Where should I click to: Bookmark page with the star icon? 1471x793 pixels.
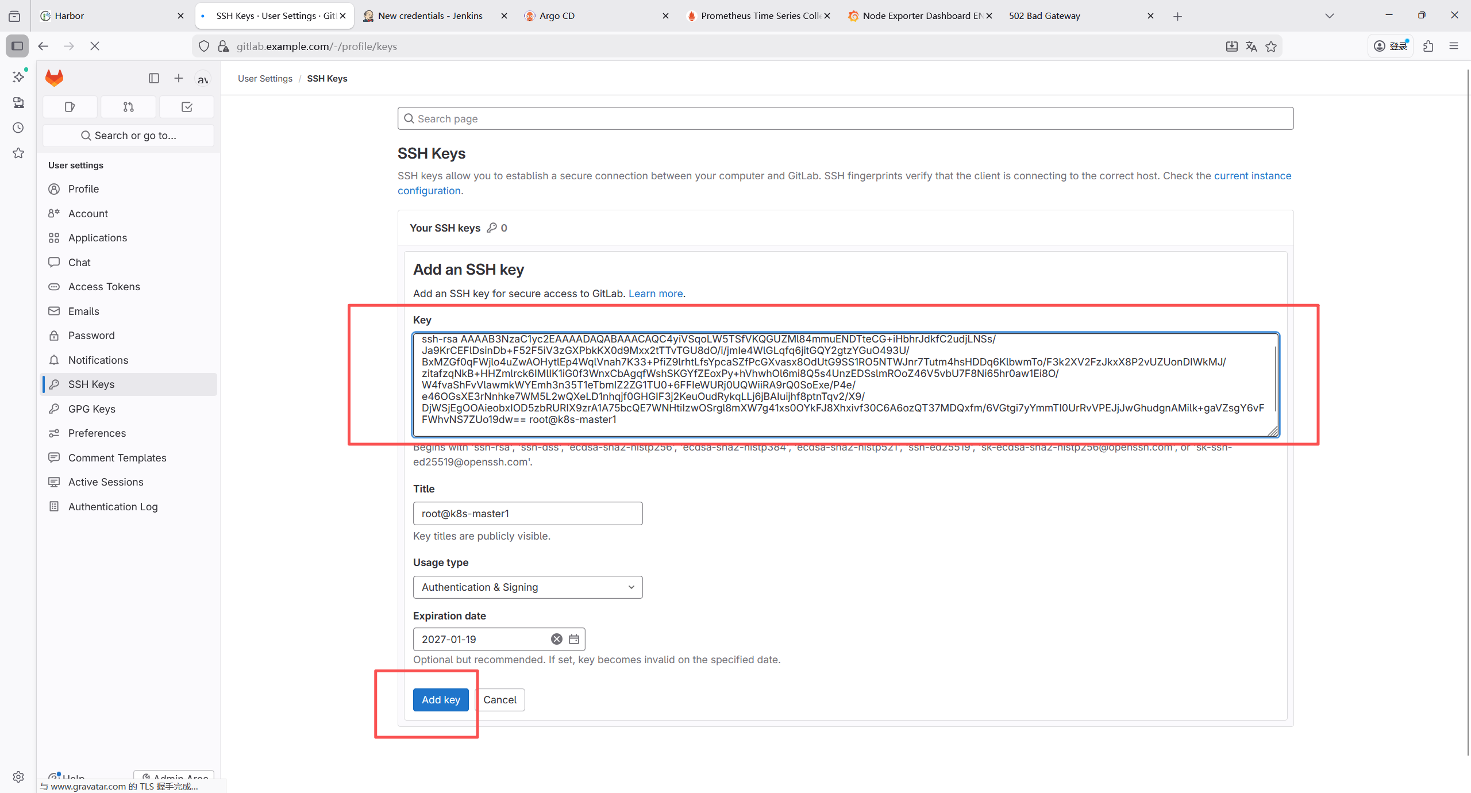1271,47
